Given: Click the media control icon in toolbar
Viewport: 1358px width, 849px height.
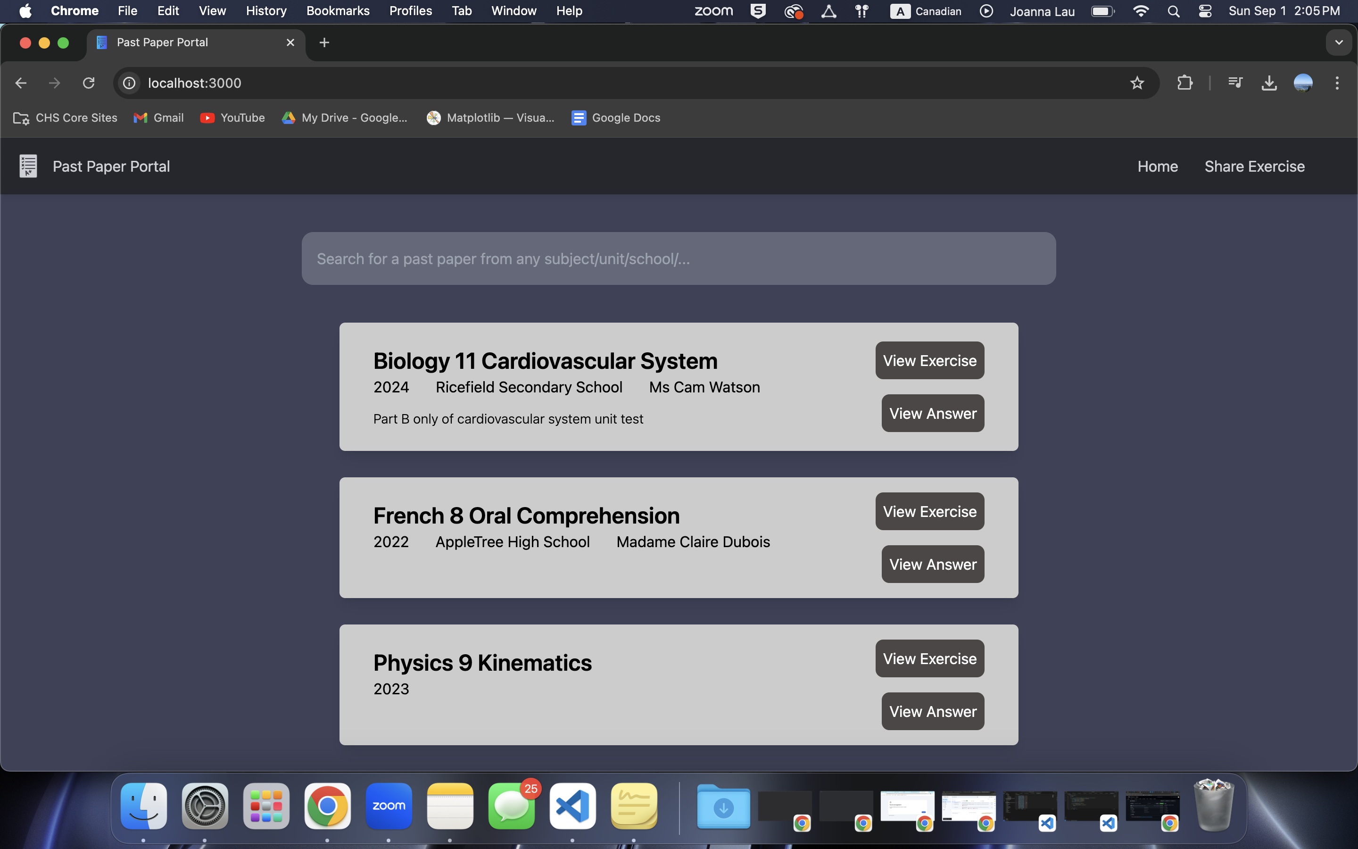Looking at the screenshot, I should (x=1235, y=83).
